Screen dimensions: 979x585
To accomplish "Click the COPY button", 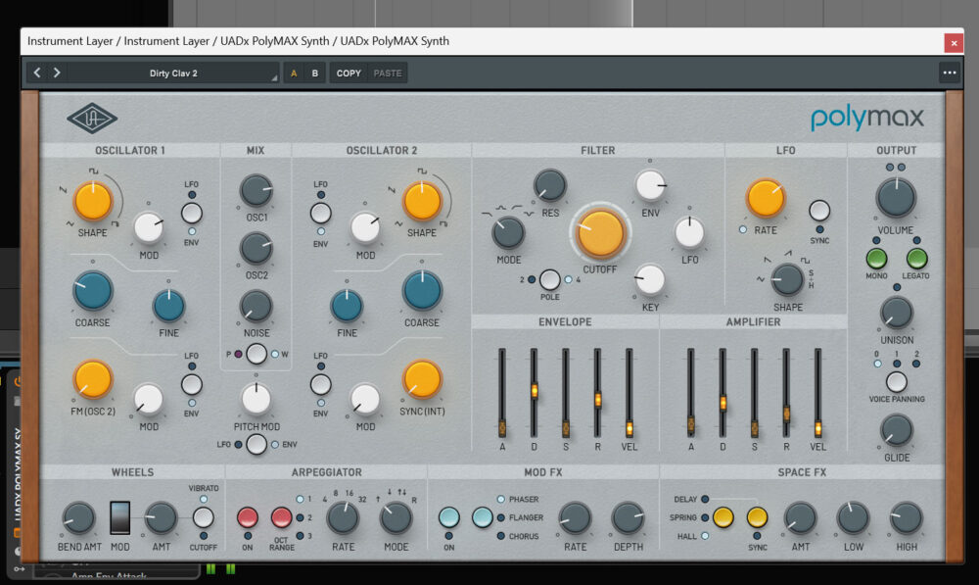I will [x=349, y=73].
